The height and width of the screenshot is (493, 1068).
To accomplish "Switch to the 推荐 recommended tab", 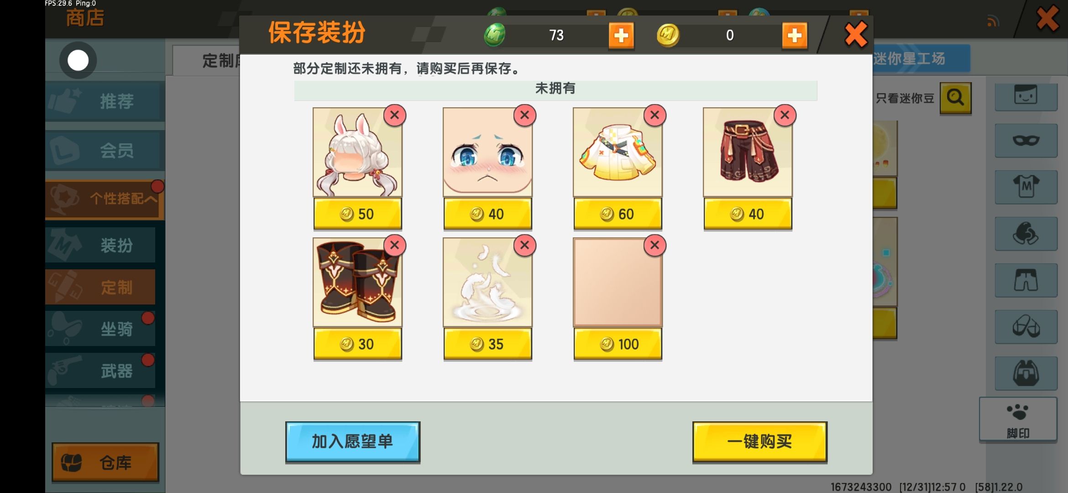I will click(105, 101).
